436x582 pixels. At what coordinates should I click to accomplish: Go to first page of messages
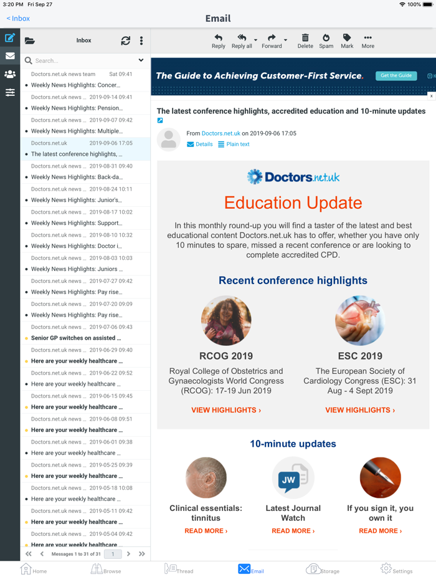pyautogui.click(x=29, y=554)
